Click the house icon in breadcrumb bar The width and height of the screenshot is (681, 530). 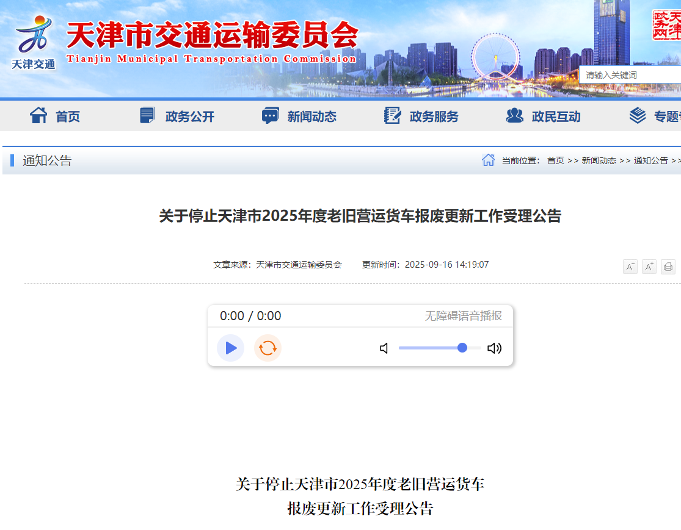click(488, 160)
